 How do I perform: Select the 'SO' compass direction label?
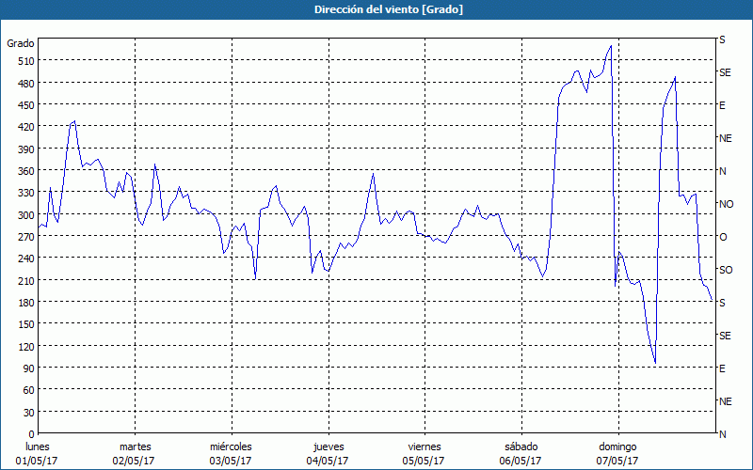coord(726,270)
